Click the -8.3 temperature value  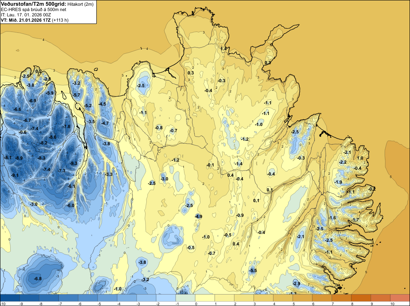(41, 158)
